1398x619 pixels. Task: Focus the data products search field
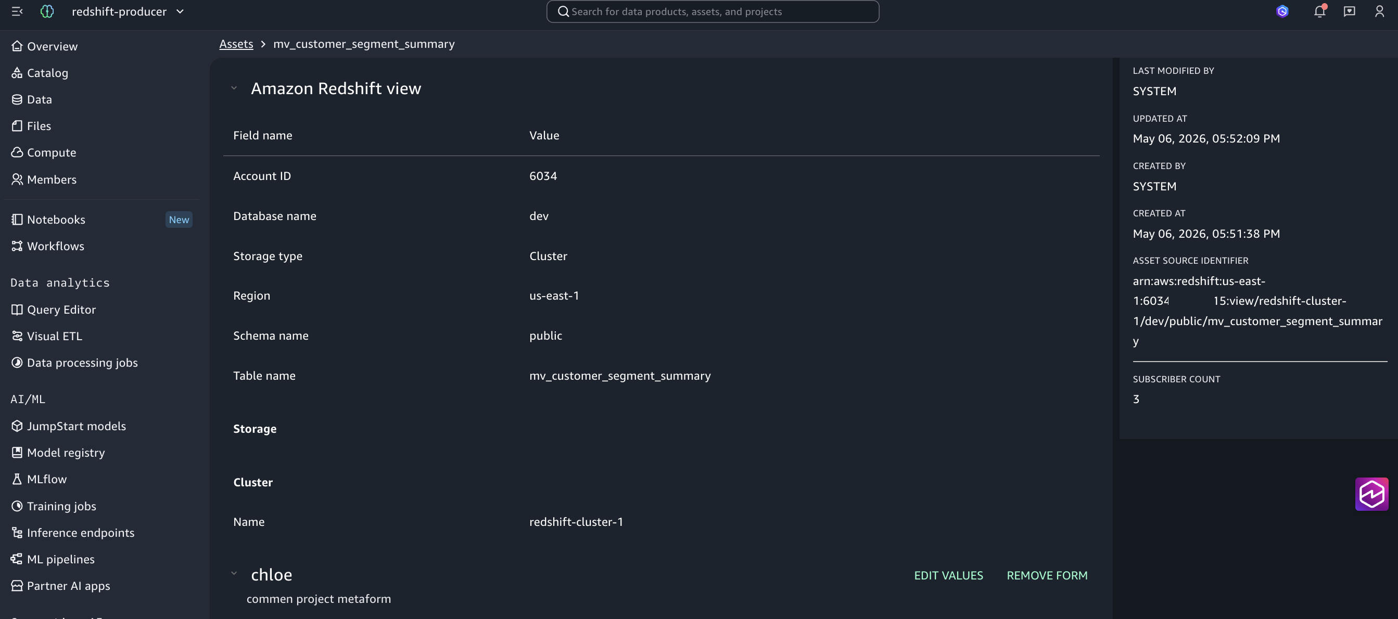coord(712,11)
